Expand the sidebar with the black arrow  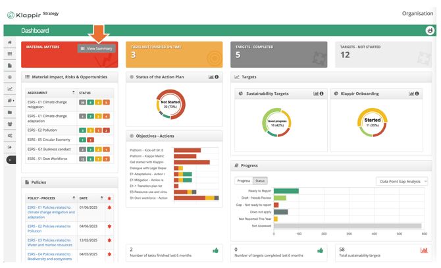pyautogui.click(x=11, y=160)
